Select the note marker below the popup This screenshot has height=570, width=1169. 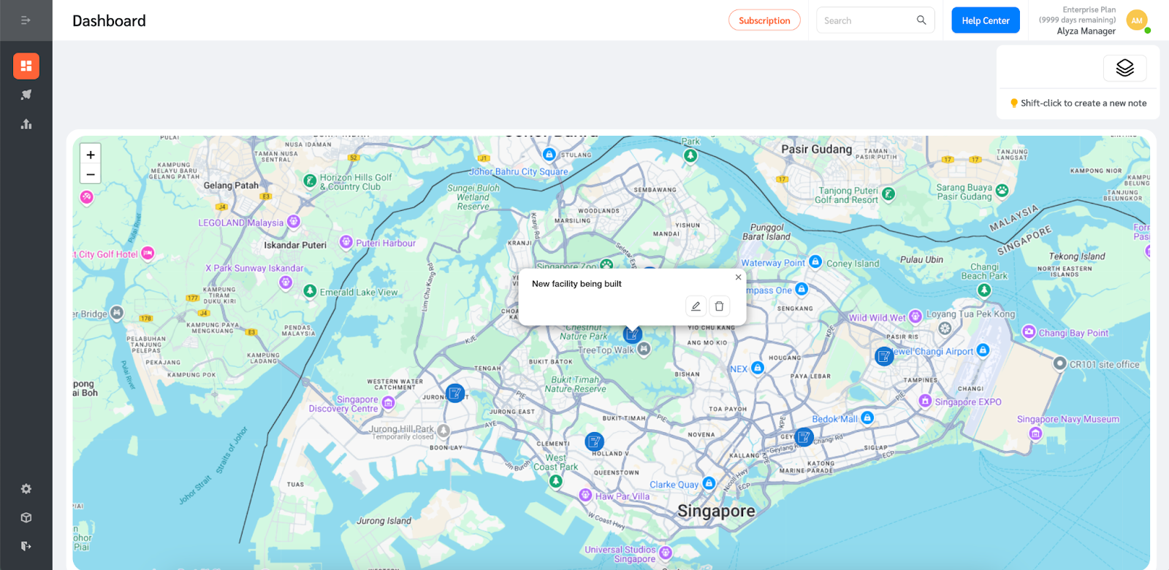click(x=633, y=334)
